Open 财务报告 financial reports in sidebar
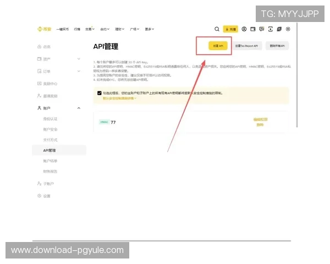The width and height of the screenshot is (330, 264). coord(50,172)
